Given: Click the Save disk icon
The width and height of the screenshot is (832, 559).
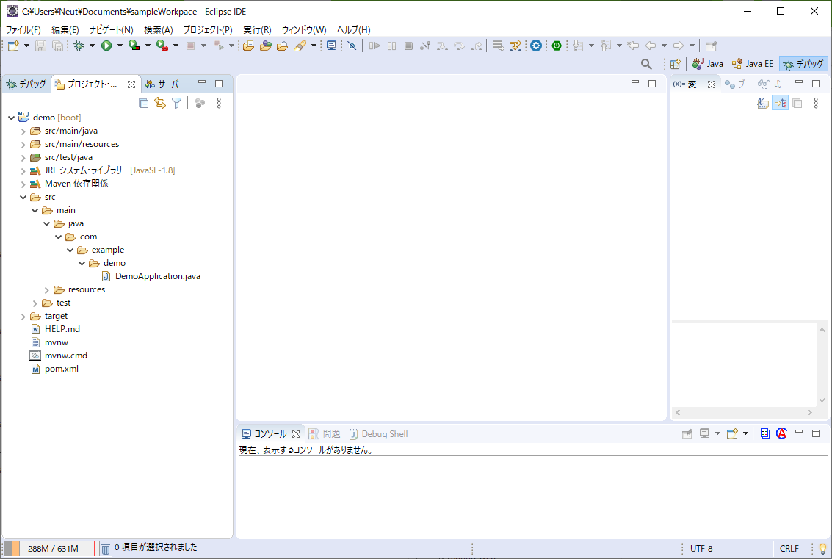Looking at the screenshot, I should (x=40, y=46).
